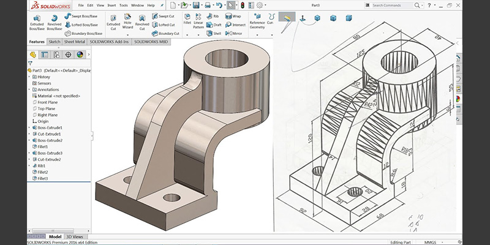This screenshot has height=245, width=490.
Task: Click the Swept Boss/Base tool
Action: tap(81, 16)
